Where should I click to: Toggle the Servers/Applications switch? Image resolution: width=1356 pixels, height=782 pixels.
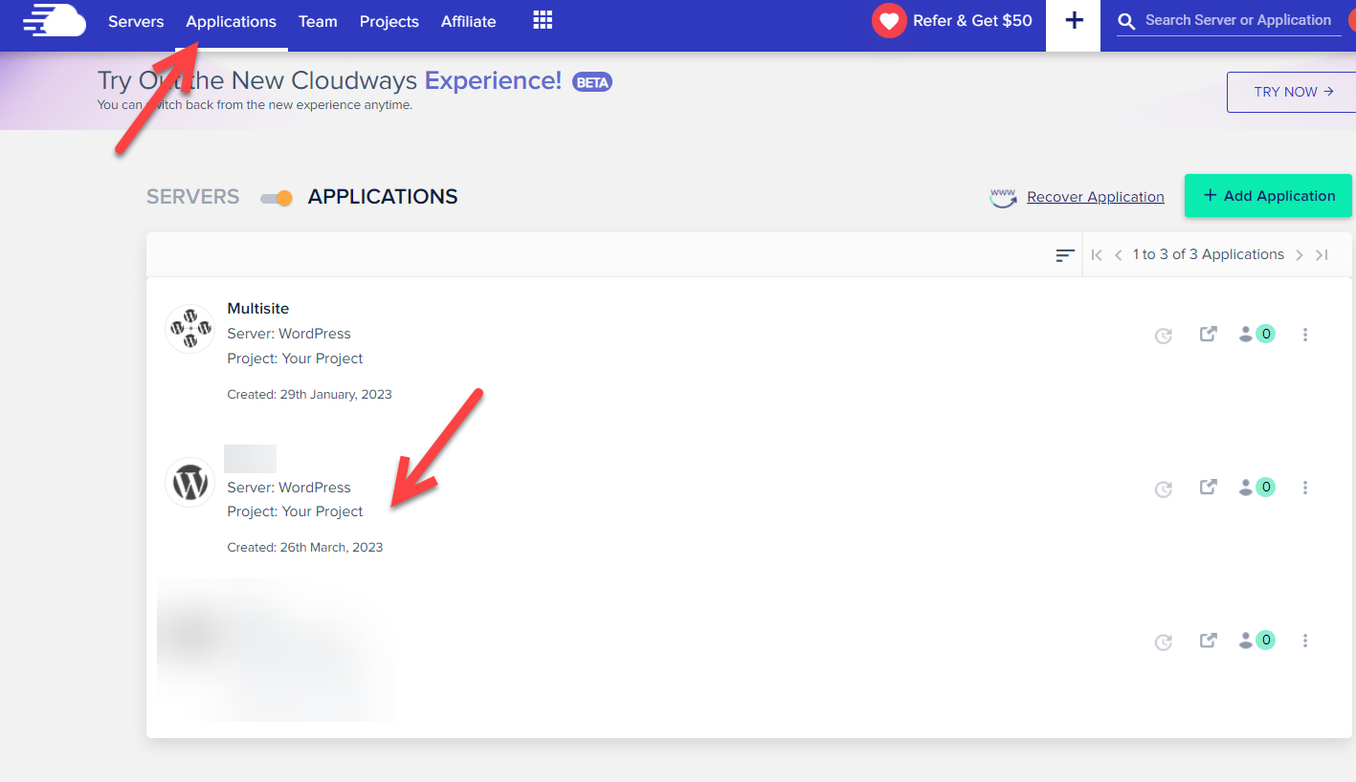coord(277,198)
